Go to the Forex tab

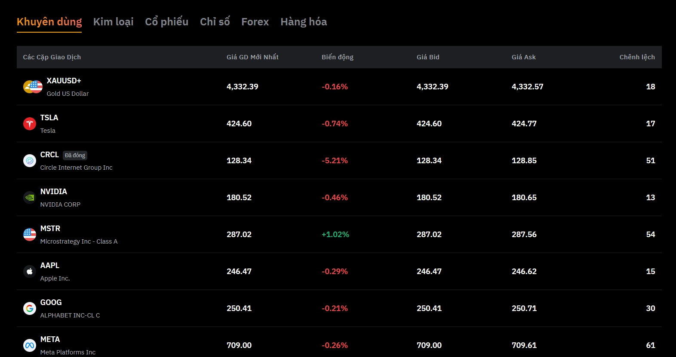coord(255,22)
